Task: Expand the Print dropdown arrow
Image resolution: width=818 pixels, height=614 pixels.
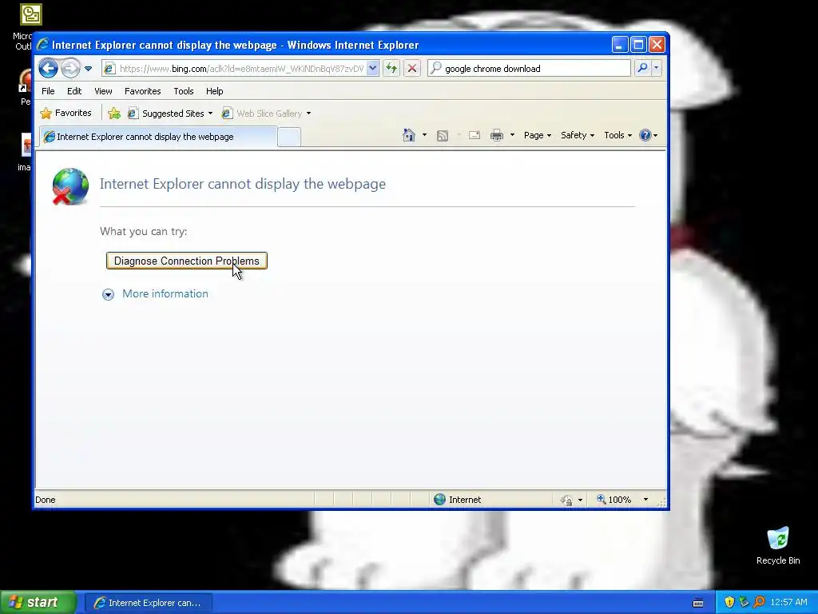Action: coord(512,135)
